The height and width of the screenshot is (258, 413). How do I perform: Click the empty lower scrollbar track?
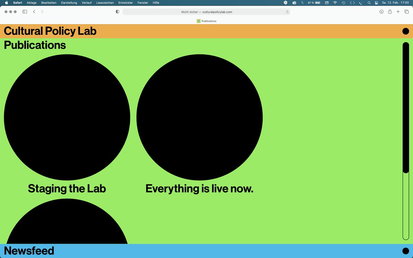406,206
